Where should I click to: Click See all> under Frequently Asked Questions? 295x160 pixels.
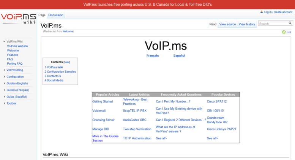[x=161, y=138]
